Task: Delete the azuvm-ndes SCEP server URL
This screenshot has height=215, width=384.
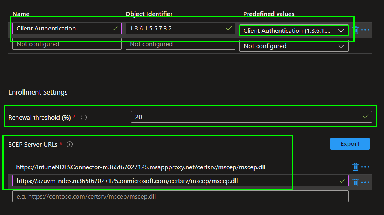Action: 355,182
